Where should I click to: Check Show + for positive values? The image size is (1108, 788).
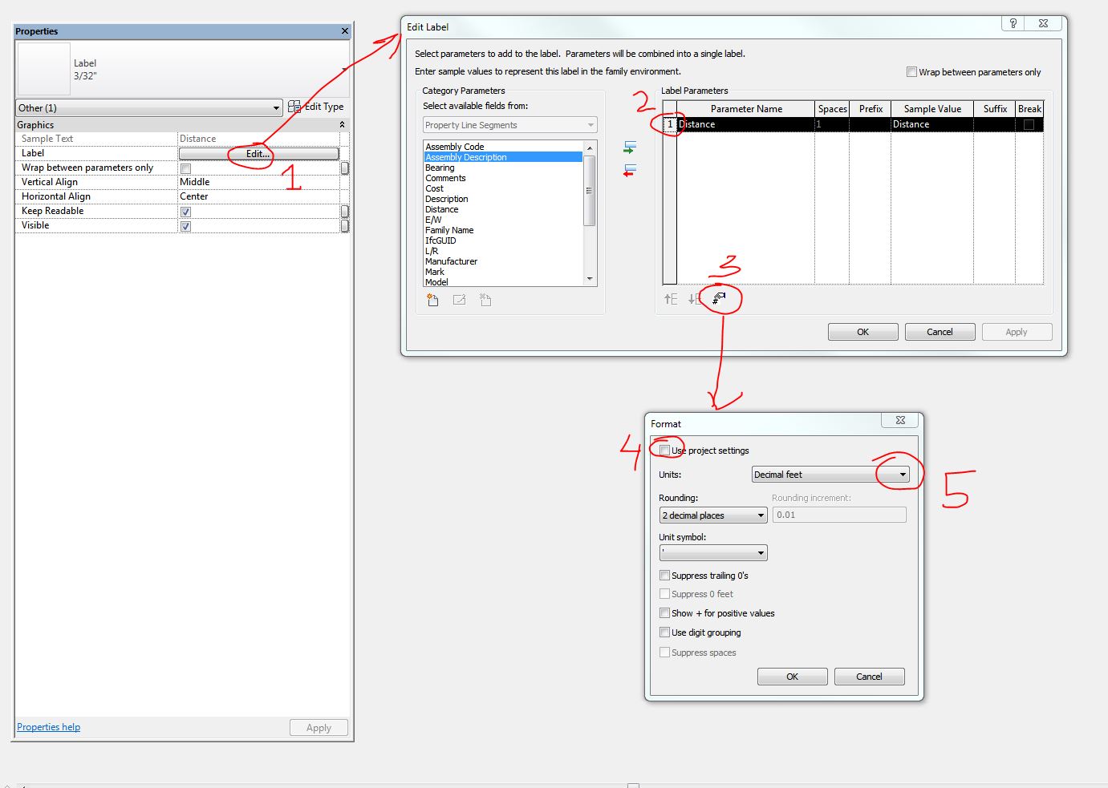[x=664, y=613]
